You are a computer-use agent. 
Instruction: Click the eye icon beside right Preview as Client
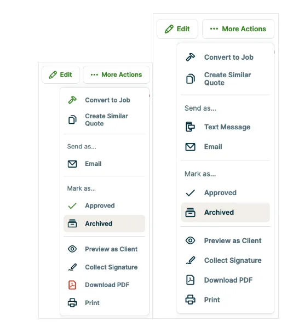(190, 240)
